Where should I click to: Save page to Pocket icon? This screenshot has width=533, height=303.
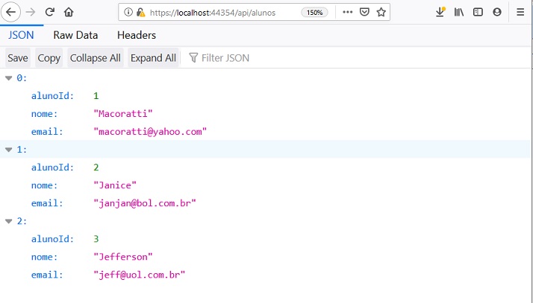(x=364, y=12)
